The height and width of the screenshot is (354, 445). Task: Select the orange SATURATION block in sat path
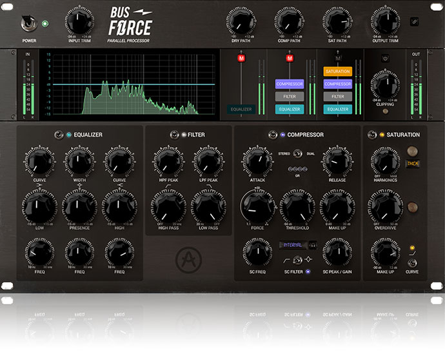[337, 72]
